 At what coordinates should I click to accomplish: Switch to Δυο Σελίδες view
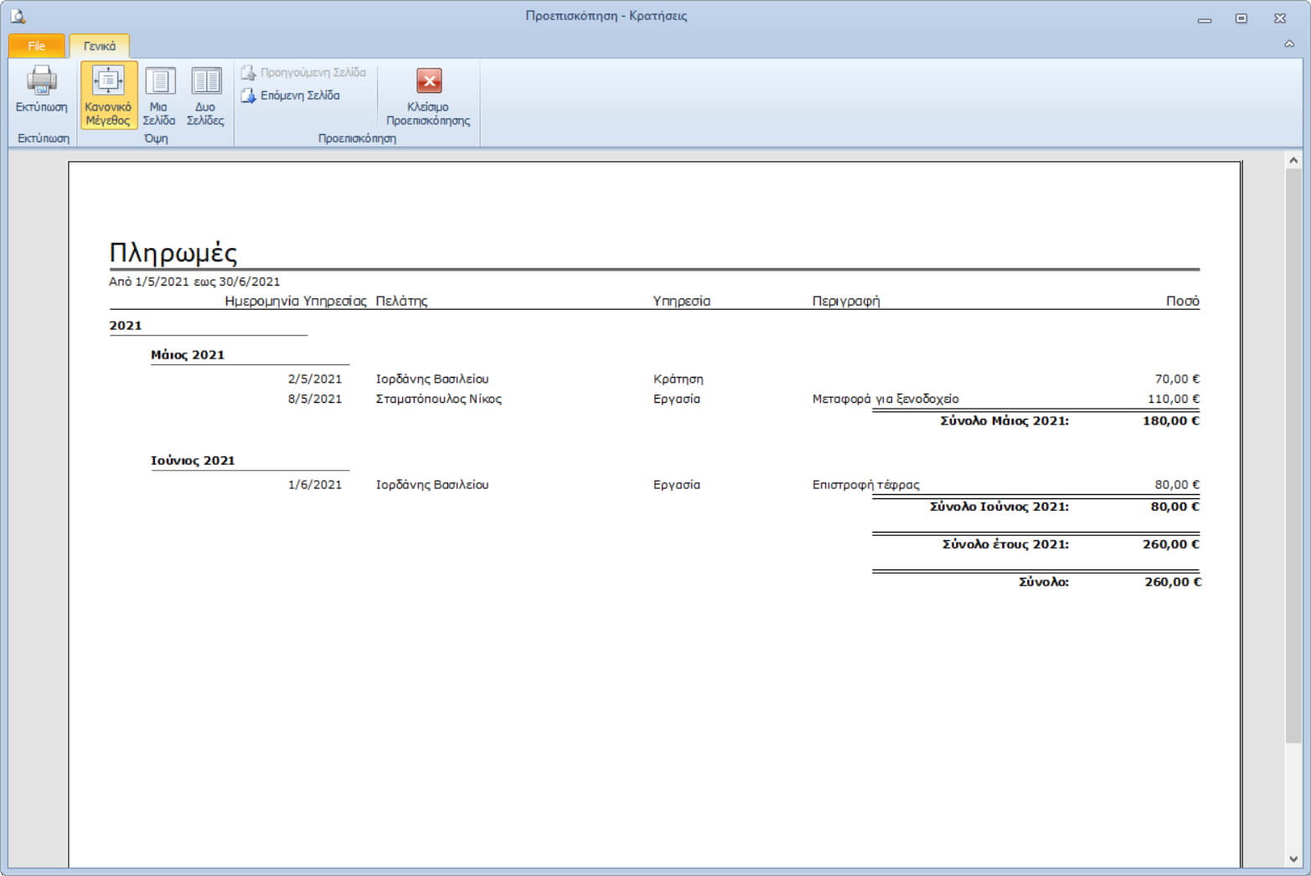(205, 95)
